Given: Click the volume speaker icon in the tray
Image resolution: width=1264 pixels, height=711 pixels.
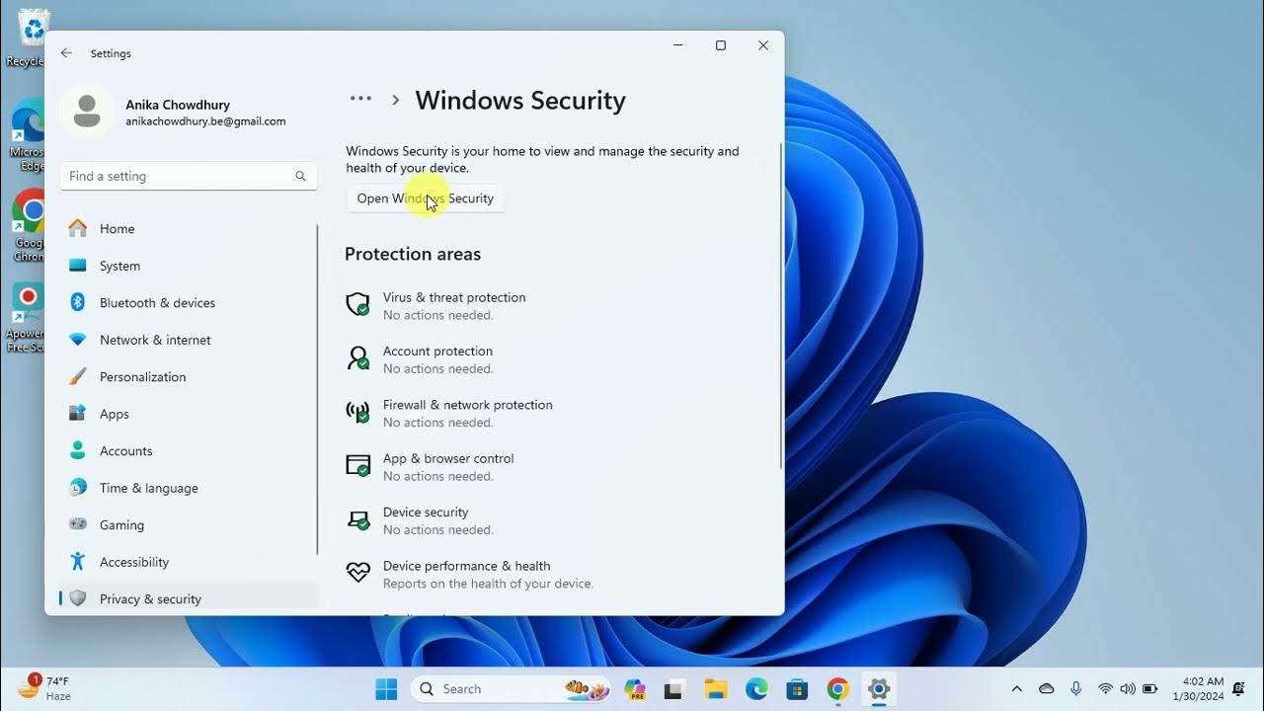Looking at the screenshot, I should [1128, 688].
